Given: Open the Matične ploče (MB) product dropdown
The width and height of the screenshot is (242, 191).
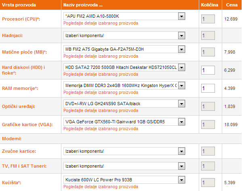Looking at the screenshot, I should tap(124, 49).
